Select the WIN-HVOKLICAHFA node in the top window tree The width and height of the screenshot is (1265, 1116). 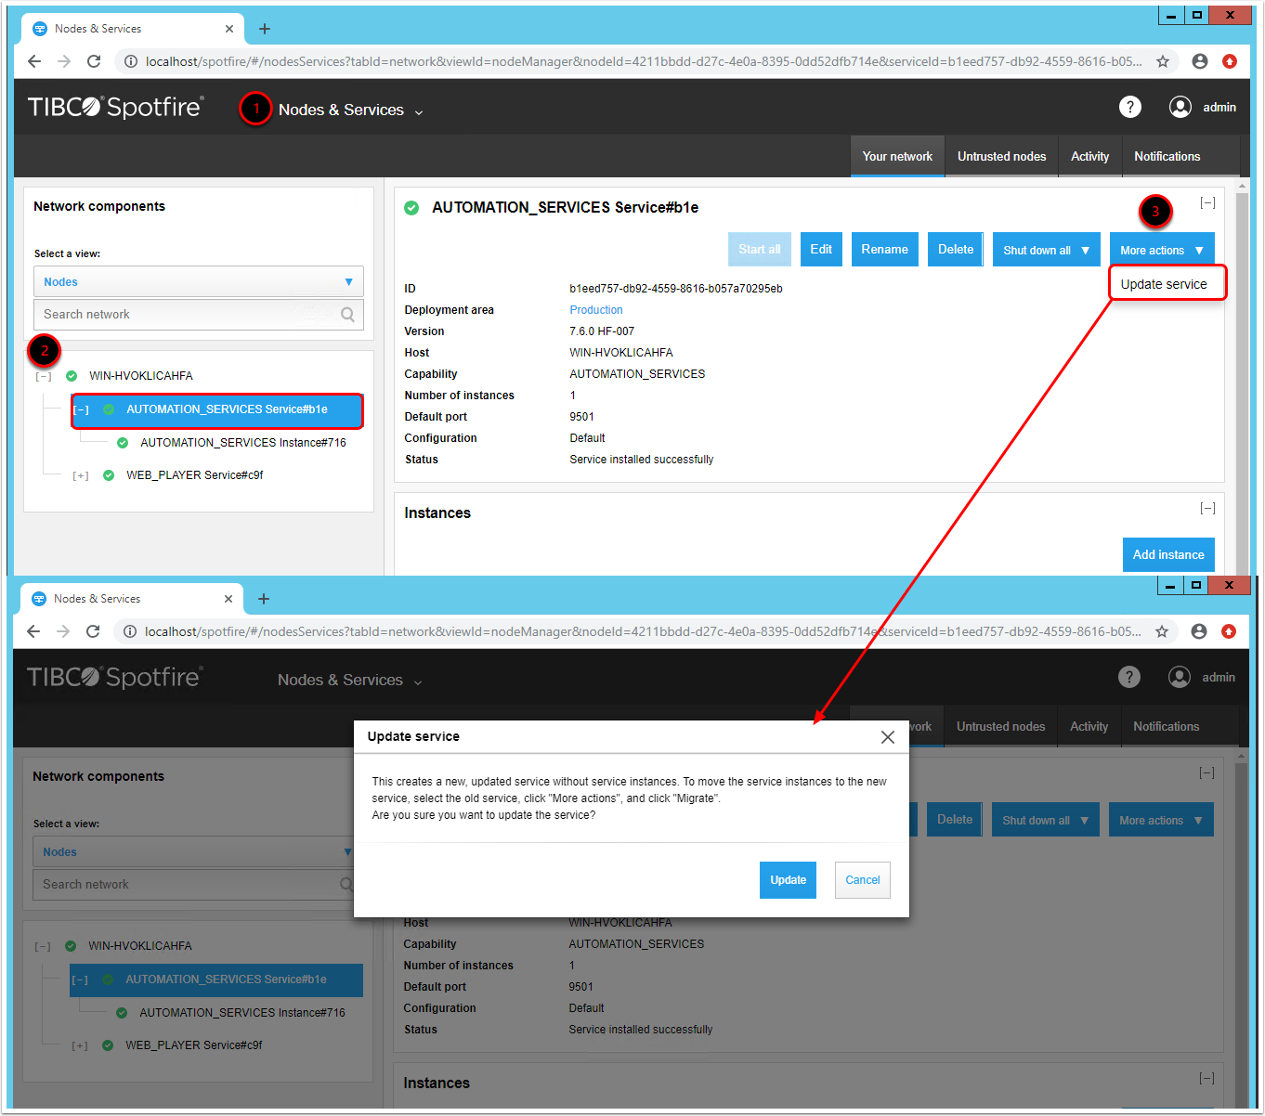[x=141, y=376]
